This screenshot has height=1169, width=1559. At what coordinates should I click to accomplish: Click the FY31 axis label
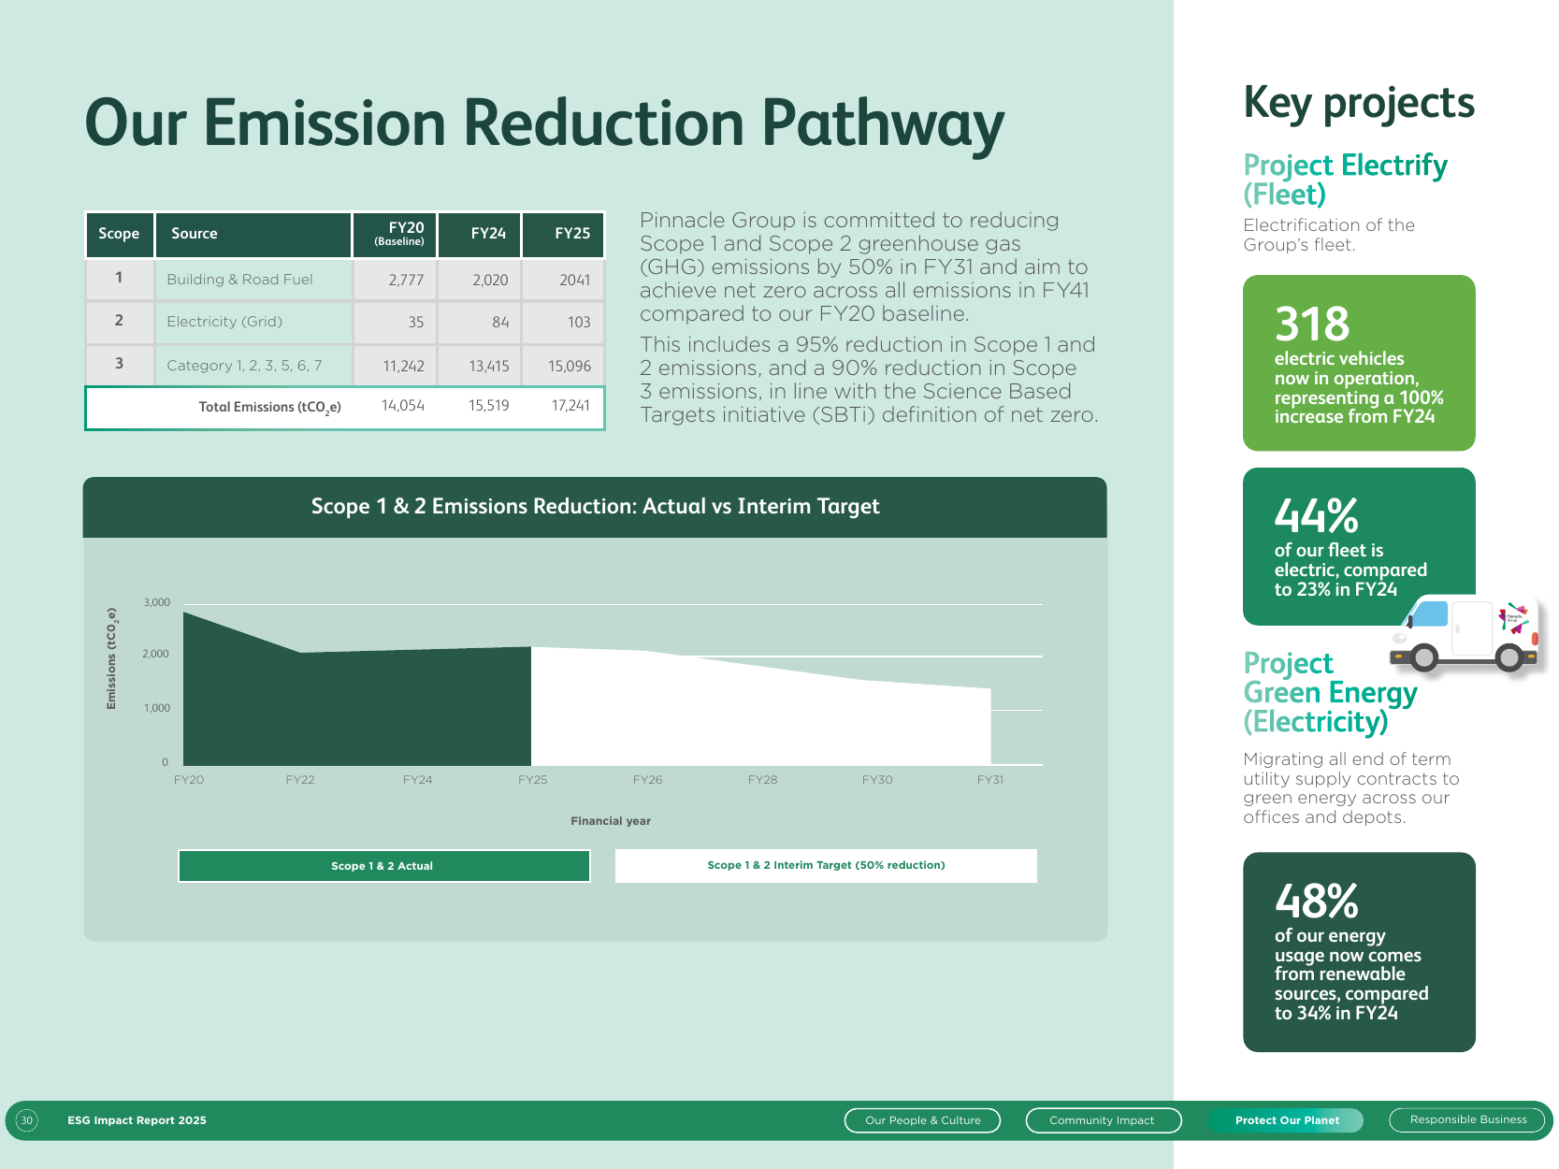click(990, 780)
